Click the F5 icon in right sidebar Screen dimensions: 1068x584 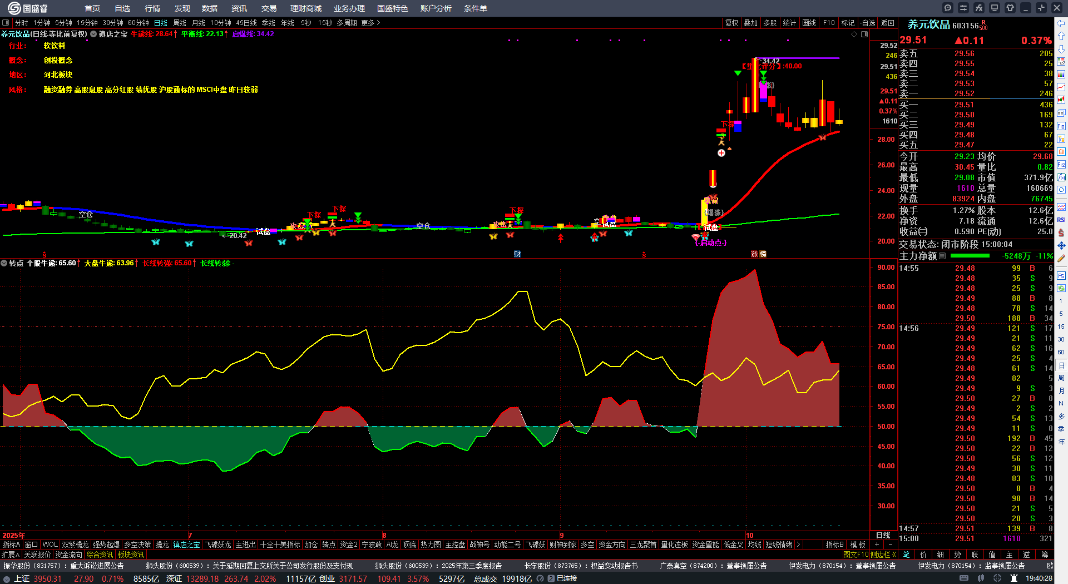pos(1061,275)
